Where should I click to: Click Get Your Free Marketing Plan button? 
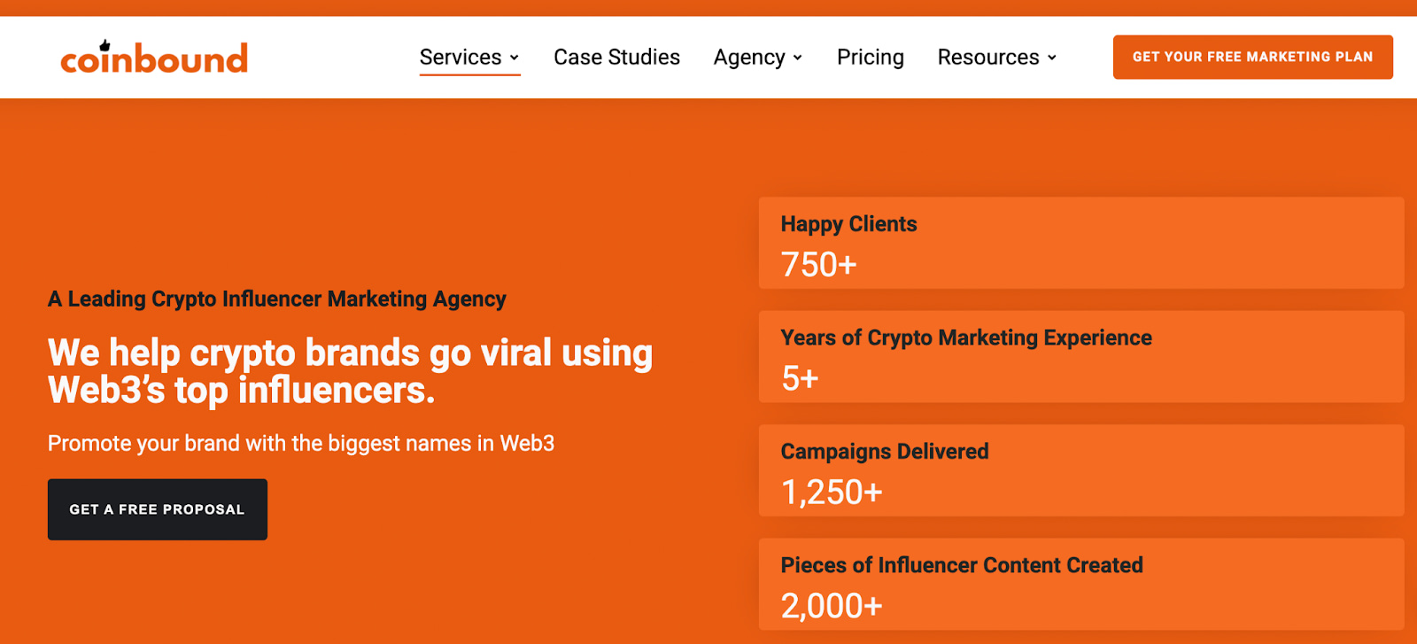pyautogui.click(x=1253, y=57)
